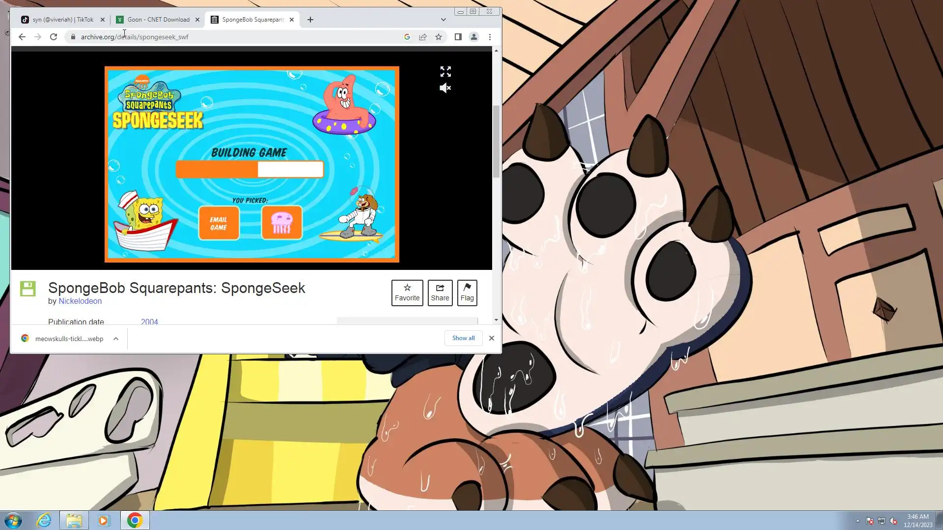Show hidden system tray icons
This screenshot has width=943, height=530.
858,521
